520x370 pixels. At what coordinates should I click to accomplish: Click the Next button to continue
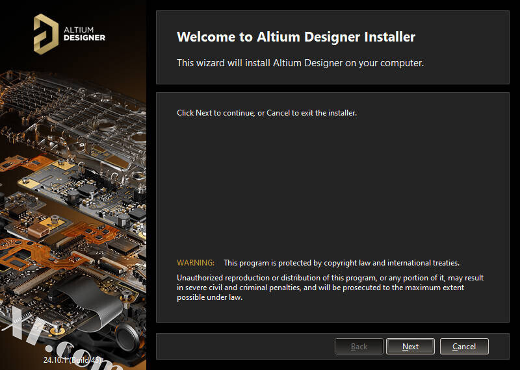tap(410, 347)
